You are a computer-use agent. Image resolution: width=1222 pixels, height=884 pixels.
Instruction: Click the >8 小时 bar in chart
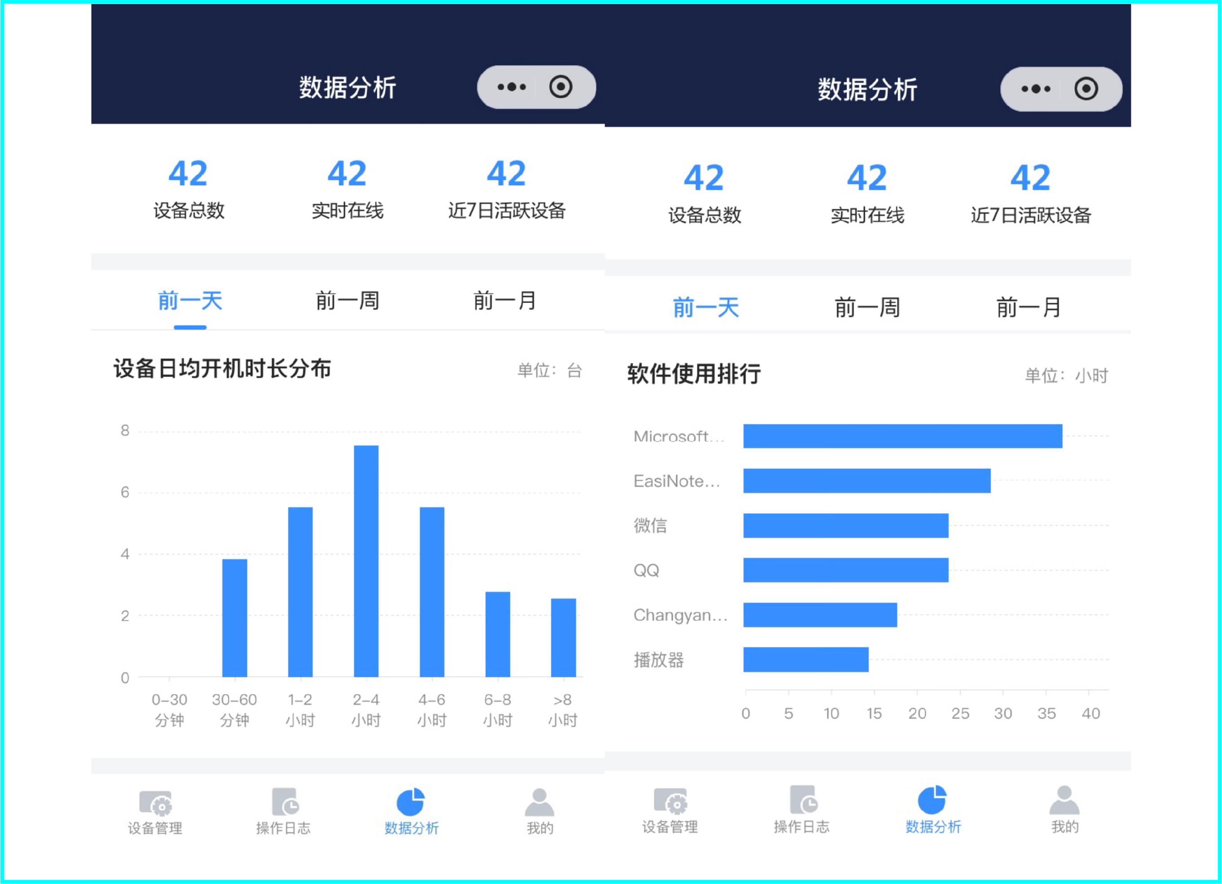[x=563, y=637]
